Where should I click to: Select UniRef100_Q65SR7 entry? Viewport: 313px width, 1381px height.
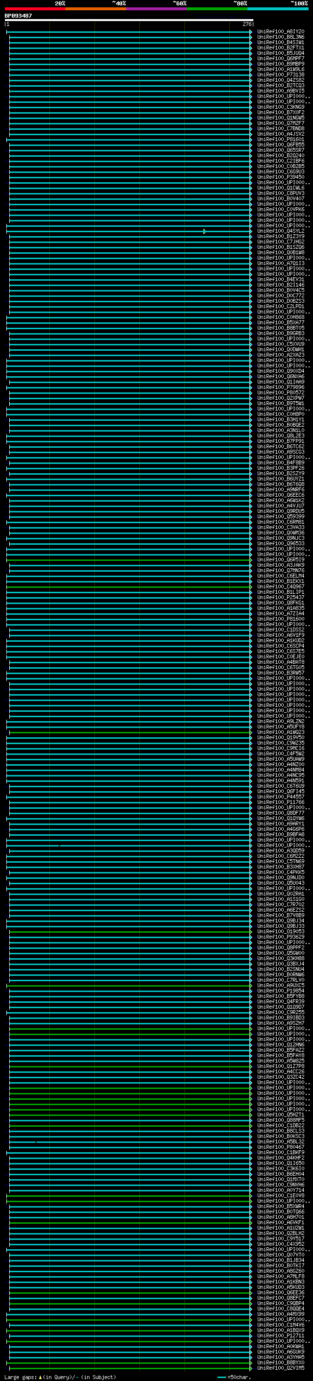[x=281, y=150]
